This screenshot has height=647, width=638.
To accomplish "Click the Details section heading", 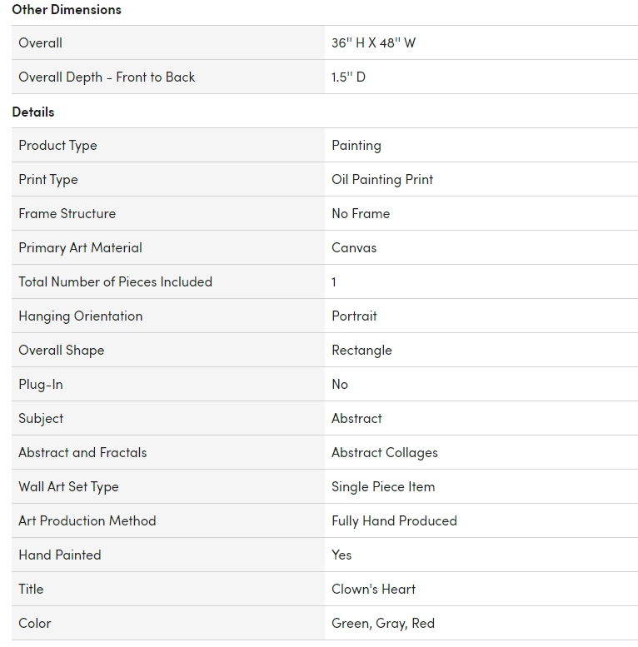I will [33, 112].
